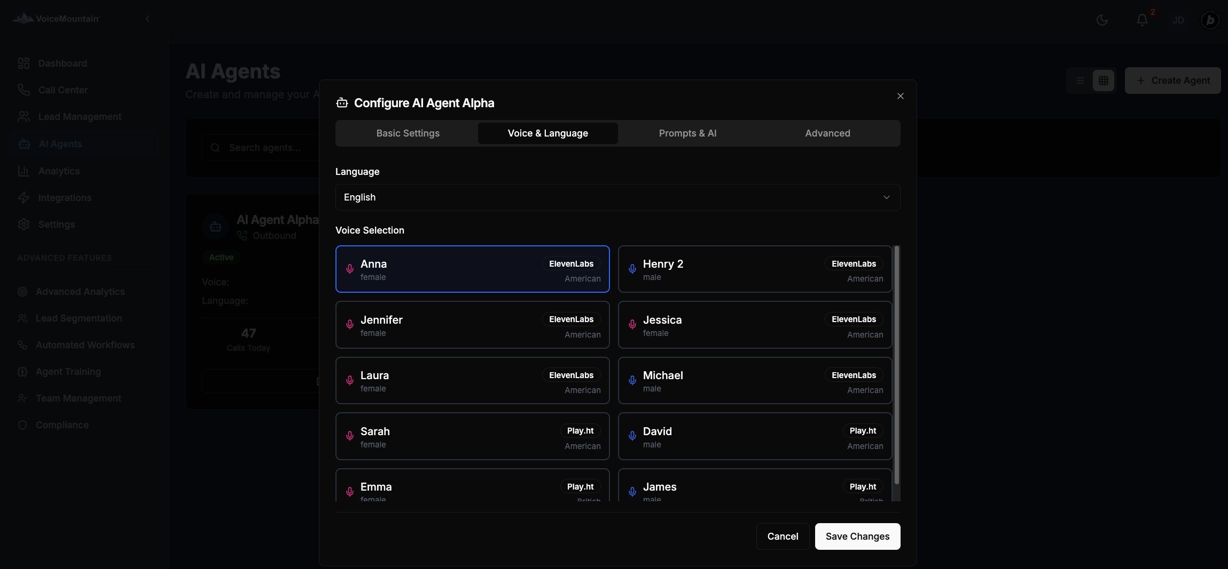The height and width of the screenshot is (569, 1228).
Task: Open the Dashboard page from sidebar
Action: click(62, 63)
